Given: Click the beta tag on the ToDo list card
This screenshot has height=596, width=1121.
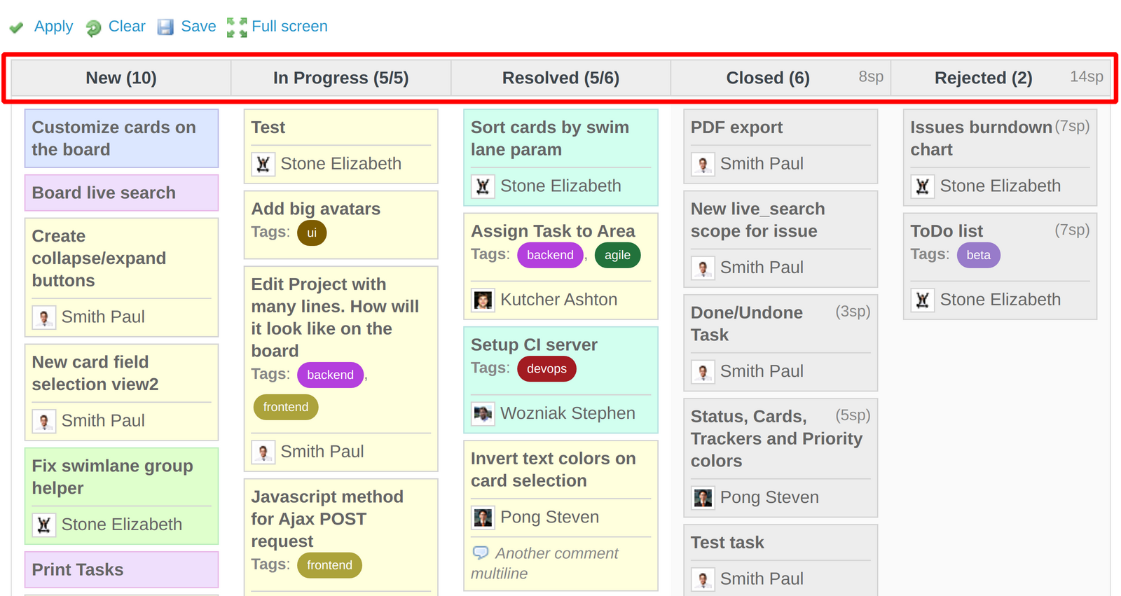Looking at the screenshot, I should pos(978,255).
